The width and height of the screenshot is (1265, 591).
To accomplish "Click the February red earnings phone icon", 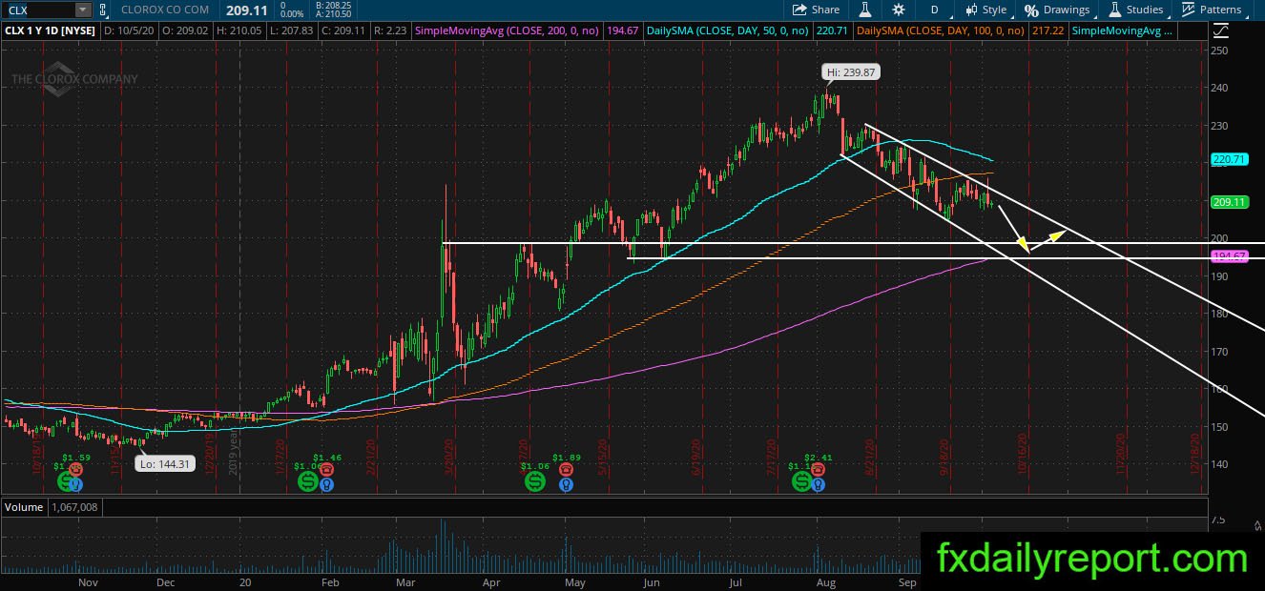I will pyautogui.click(x=327, y=469).
